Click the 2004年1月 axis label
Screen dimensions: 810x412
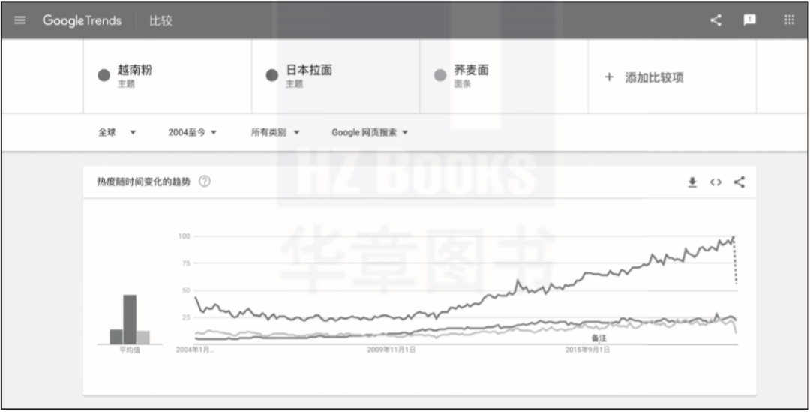195,350
